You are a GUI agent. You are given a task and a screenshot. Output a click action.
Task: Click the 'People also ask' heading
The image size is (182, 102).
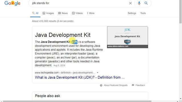47,96
